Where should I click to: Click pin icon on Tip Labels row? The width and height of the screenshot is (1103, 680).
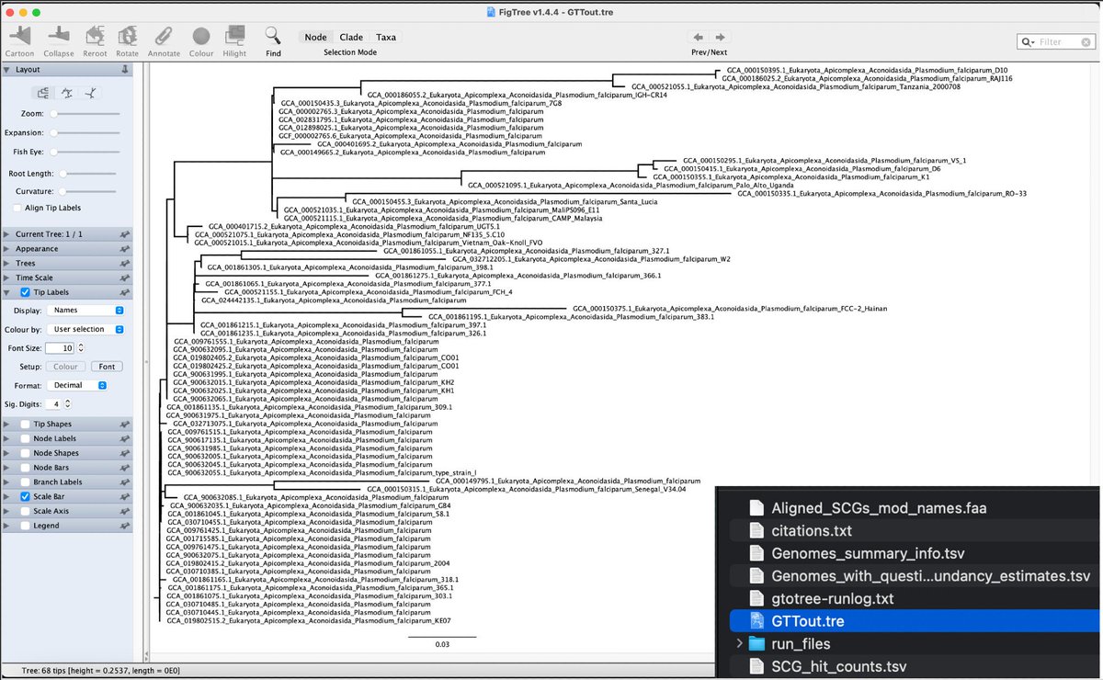124,293
